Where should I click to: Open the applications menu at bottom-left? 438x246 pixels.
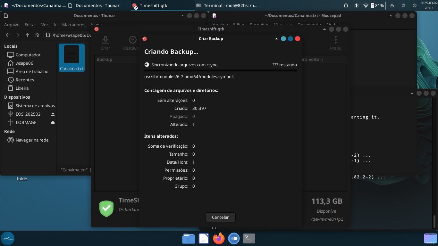click(x=8, y=238)
